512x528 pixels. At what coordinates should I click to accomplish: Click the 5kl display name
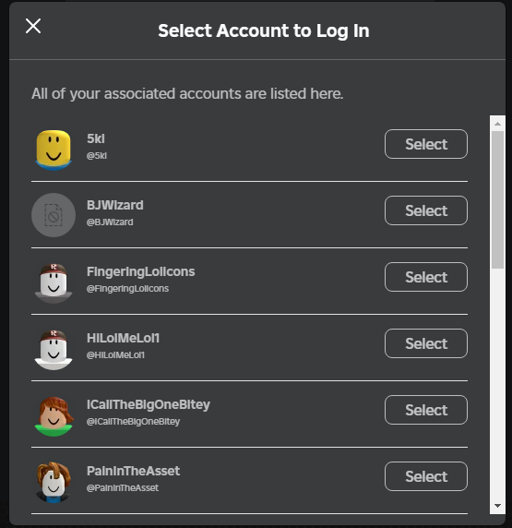pos(96,138)
